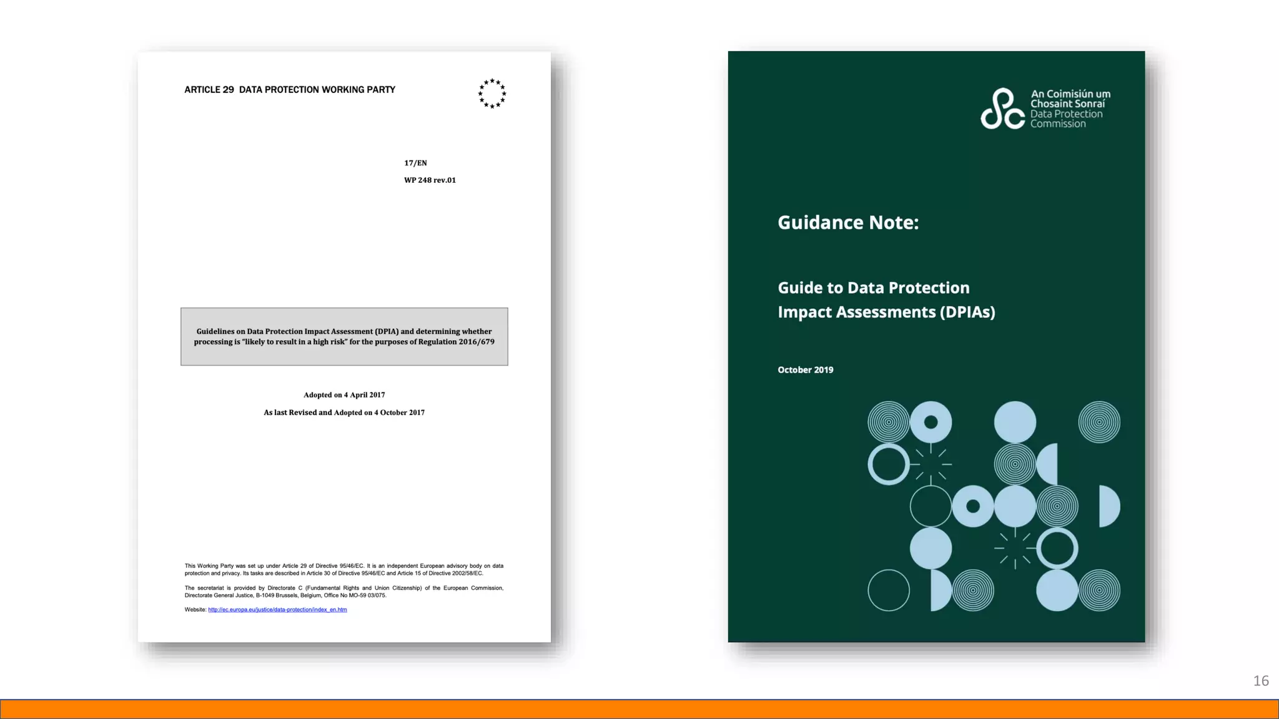1279x719 pixels.
Task: Click the 'Guidance Note:' heading text
Action: point(848,223)
